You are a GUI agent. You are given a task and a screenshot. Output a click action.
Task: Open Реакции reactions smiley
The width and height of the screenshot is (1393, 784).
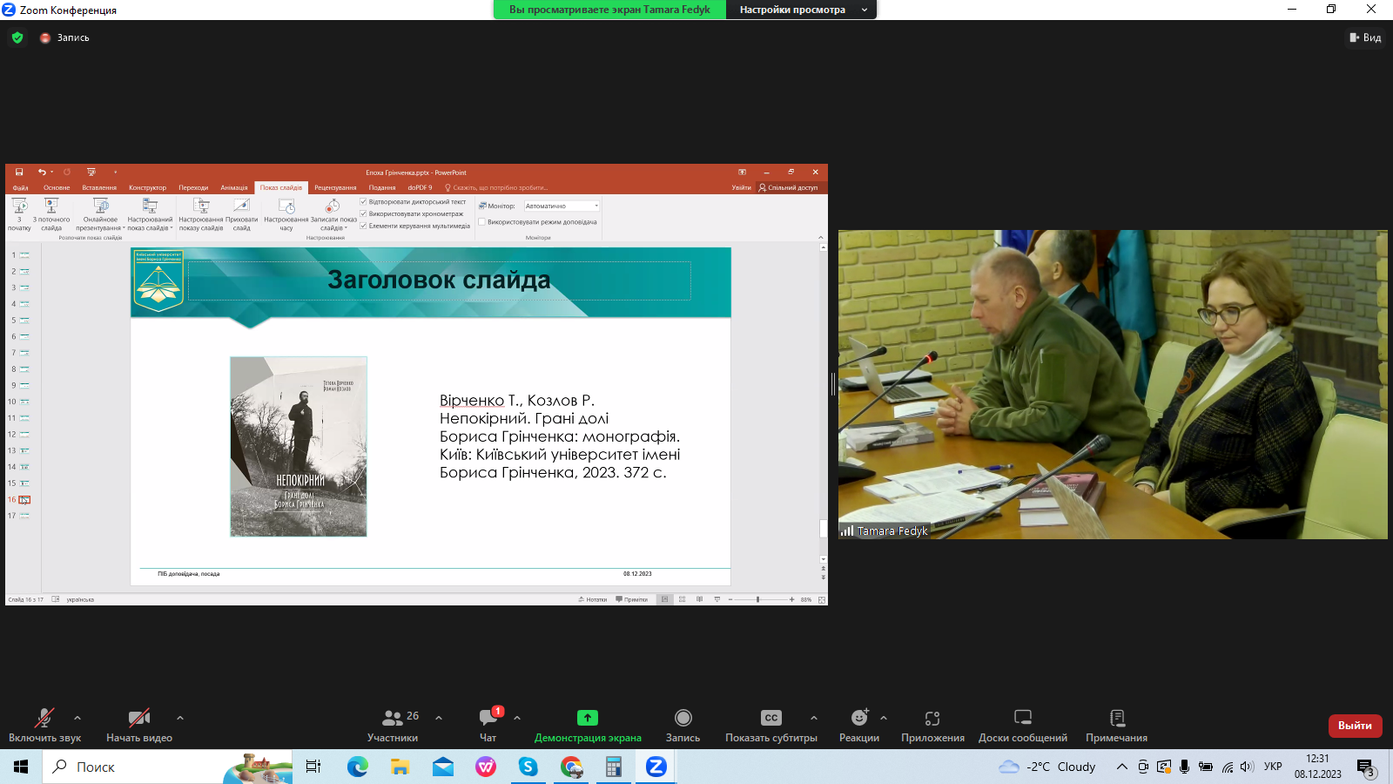(x=859, y=718)
